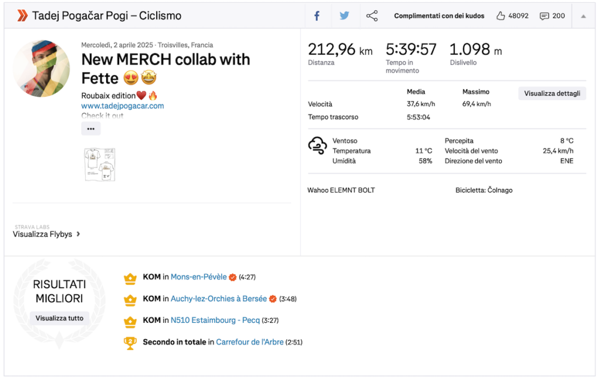Open the merch t-shirt photo thumbnail

(100, 164)
